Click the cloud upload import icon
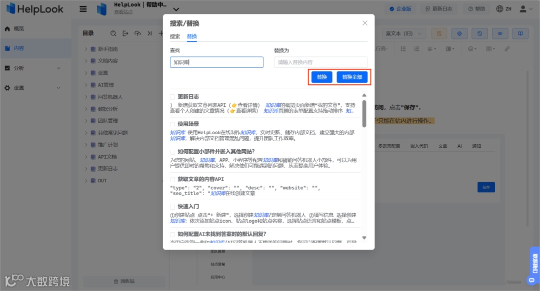Image resolution: width=540 pixels, height=291 pixels. [x=138, y=33]
